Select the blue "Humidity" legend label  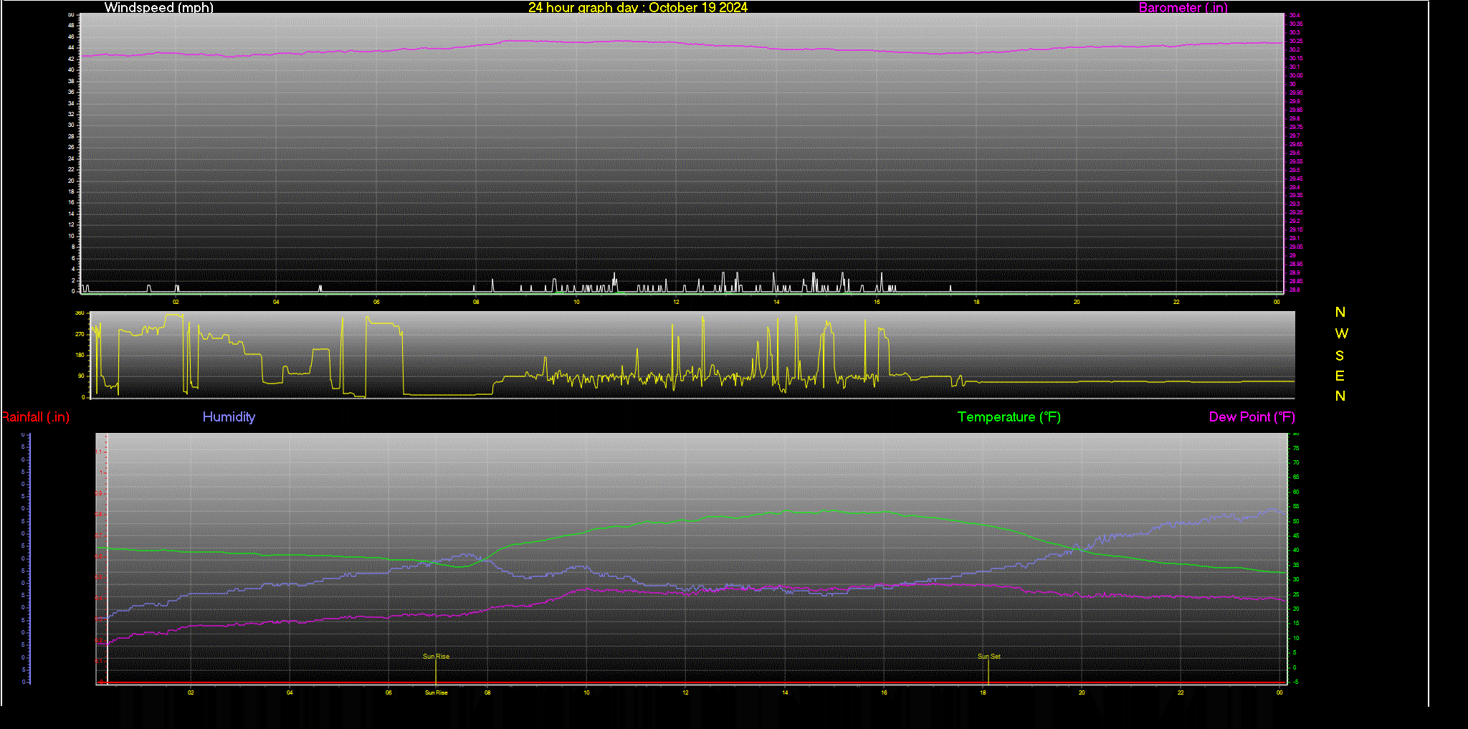pos(229,417)
